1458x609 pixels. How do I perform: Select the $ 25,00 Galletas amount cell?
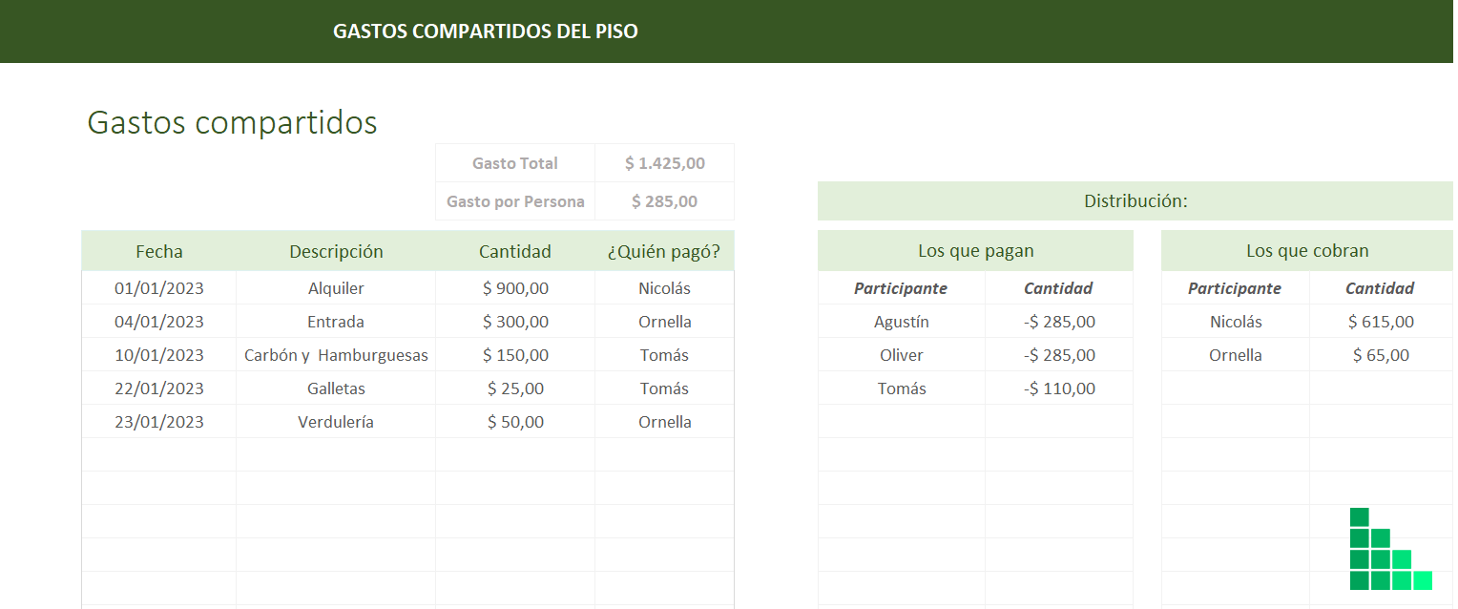(515, 388)
